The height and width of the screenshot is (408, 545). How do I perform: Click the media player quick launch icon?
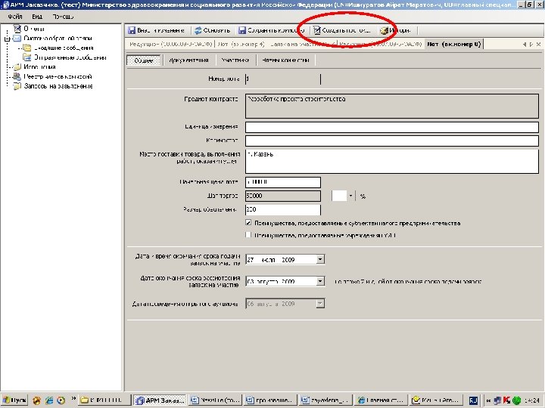click(61, 400)
